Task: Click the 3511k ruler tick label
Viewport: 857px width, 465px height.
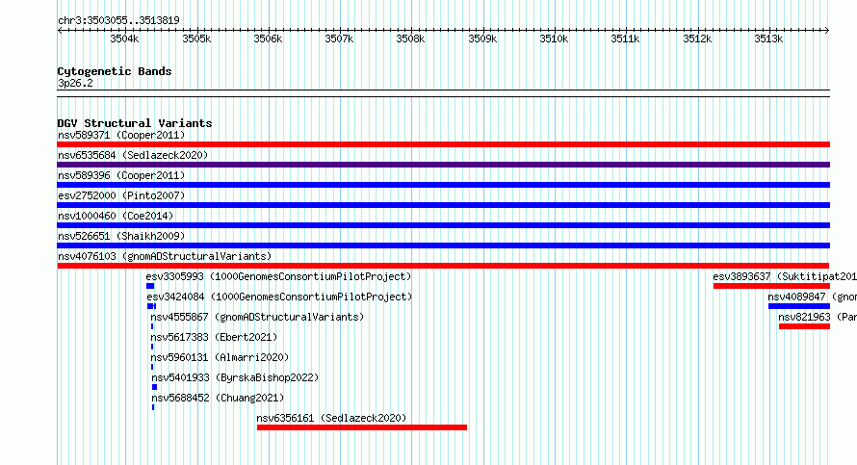Action: [625, 39]
